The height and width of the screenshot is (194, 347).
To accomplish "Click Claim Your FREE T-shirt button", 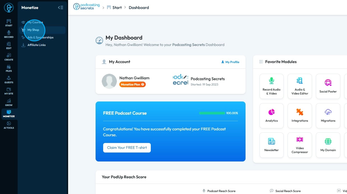I will (127, 148).
